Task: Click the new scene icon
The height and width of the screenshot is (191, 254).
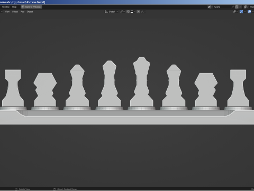Action: point(237,7)
